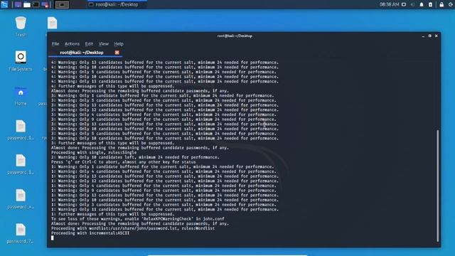This screenshot has height=256, width=455.
Task: Click the show desktop panel icon
Action: point(18,5)
